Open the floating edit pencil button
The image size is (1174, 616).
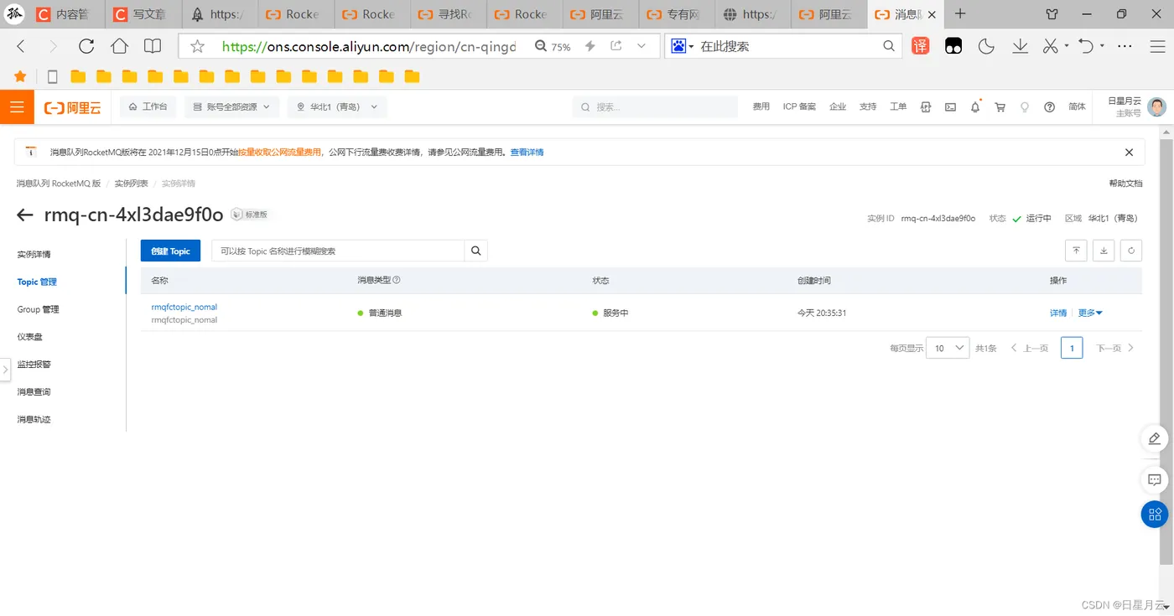(1155, 438)
